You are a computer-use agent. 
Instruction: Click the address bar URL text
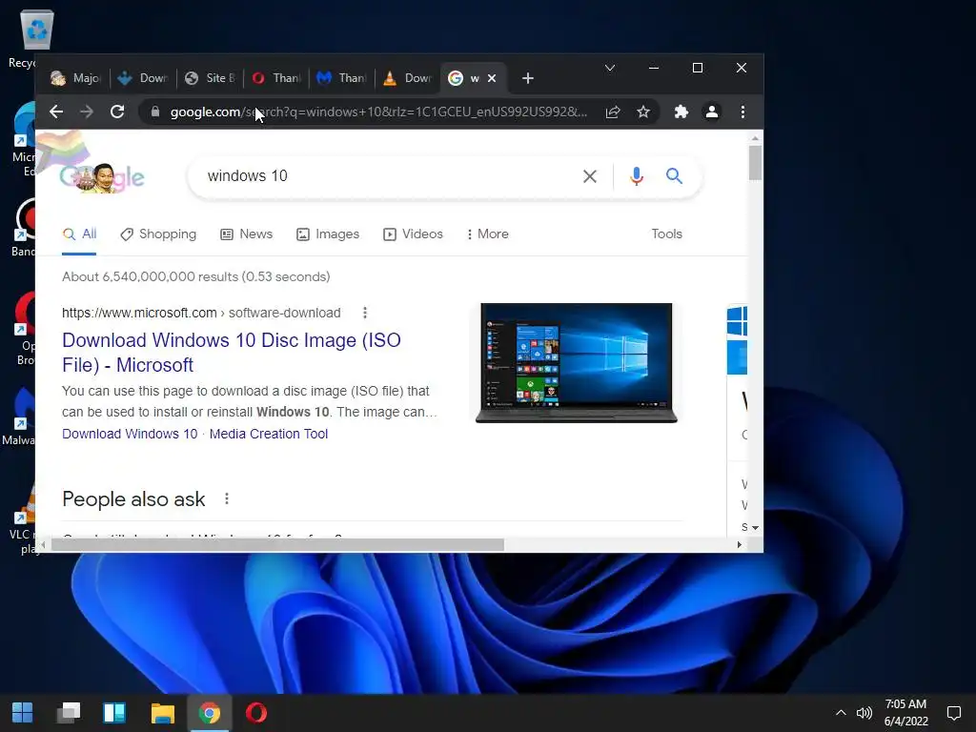coord(378,112)
